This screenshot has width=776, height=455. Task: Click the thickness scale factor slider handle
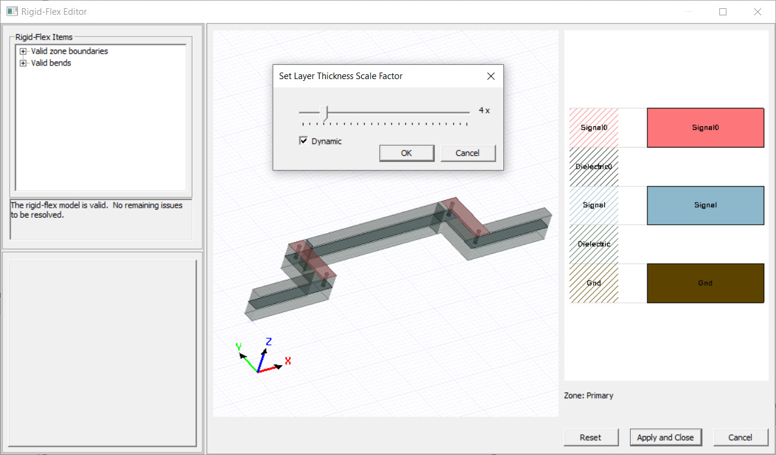(325, 110)
